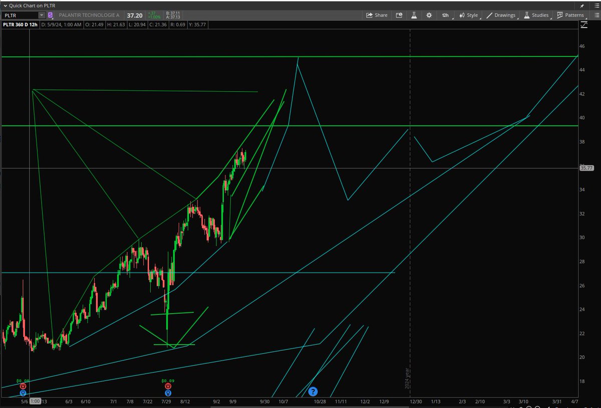Click the blue event marker under 7/29 earnings
Image resolution: width=601 pixels, height=408 pixels.
click(x=167, y=393)
